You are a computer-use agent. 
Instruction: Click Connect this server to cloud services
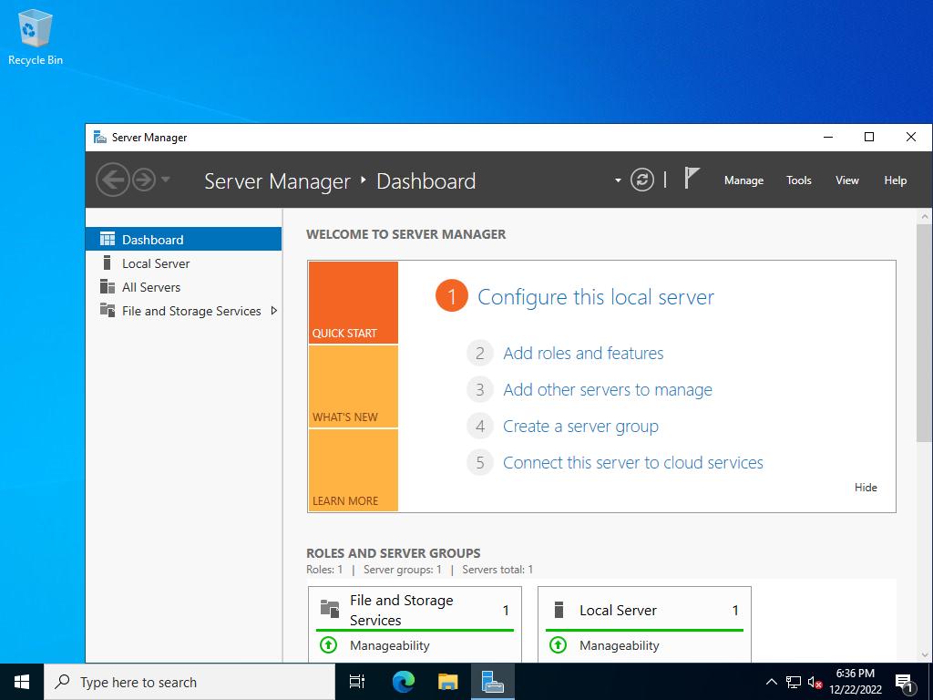click(x=633, y=462)
